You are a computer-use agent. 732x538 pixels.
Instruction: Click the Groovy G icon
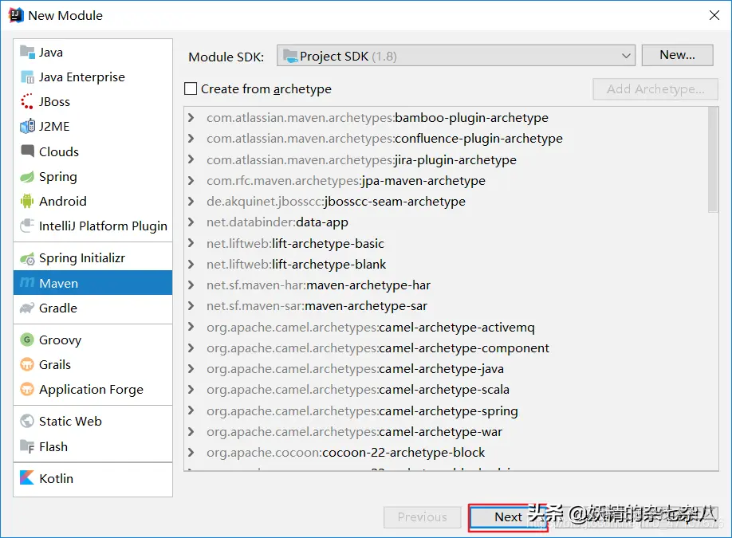click(27, 340)
